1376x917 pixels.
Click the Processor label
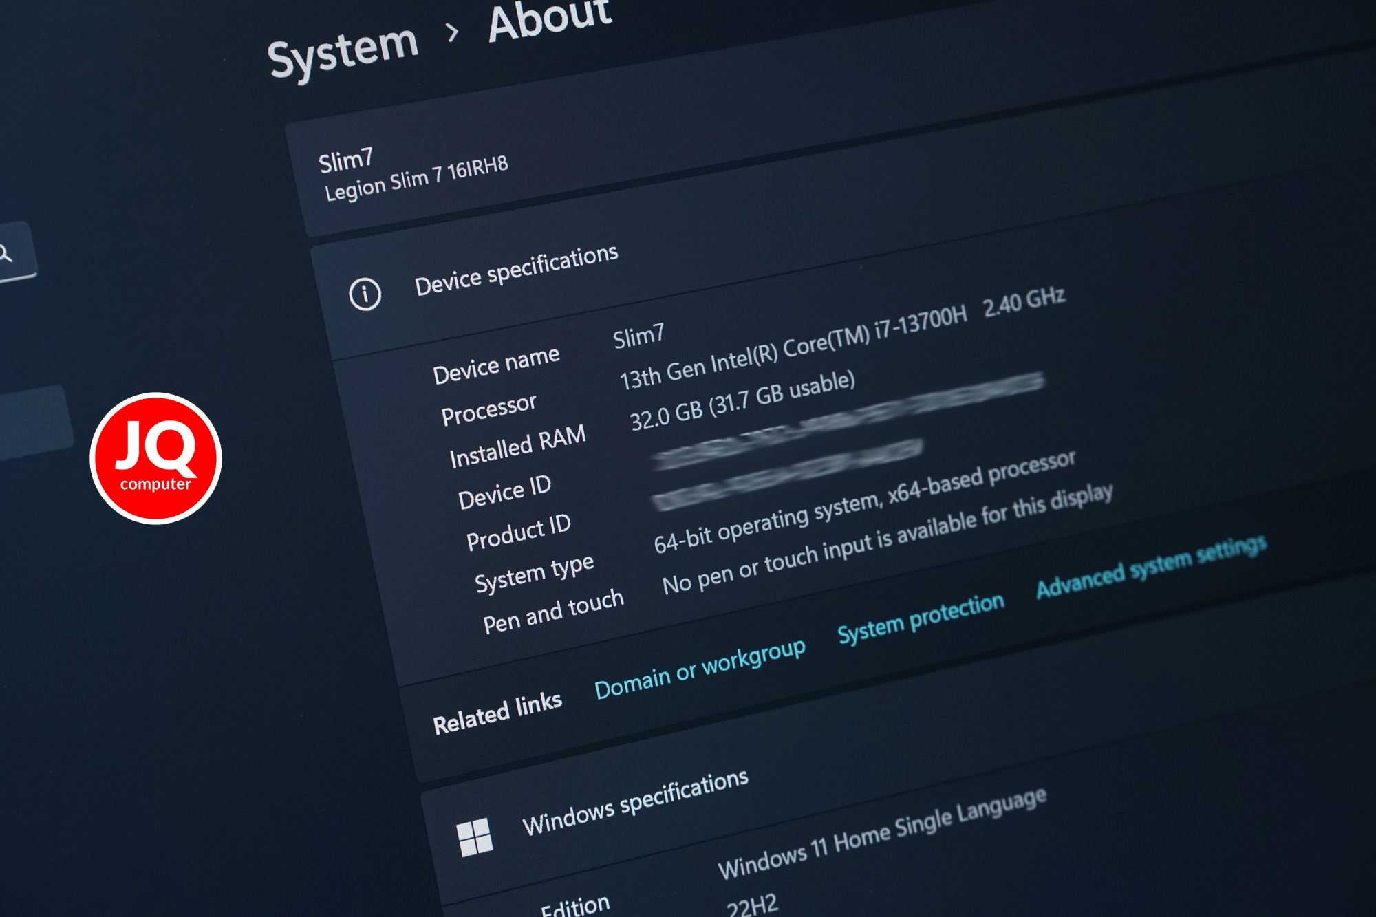(x=488, y=409)
